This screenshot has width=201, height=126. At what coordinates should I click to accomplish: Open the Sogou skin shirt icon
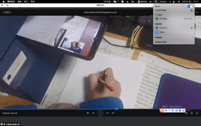[x=180, y=110]
